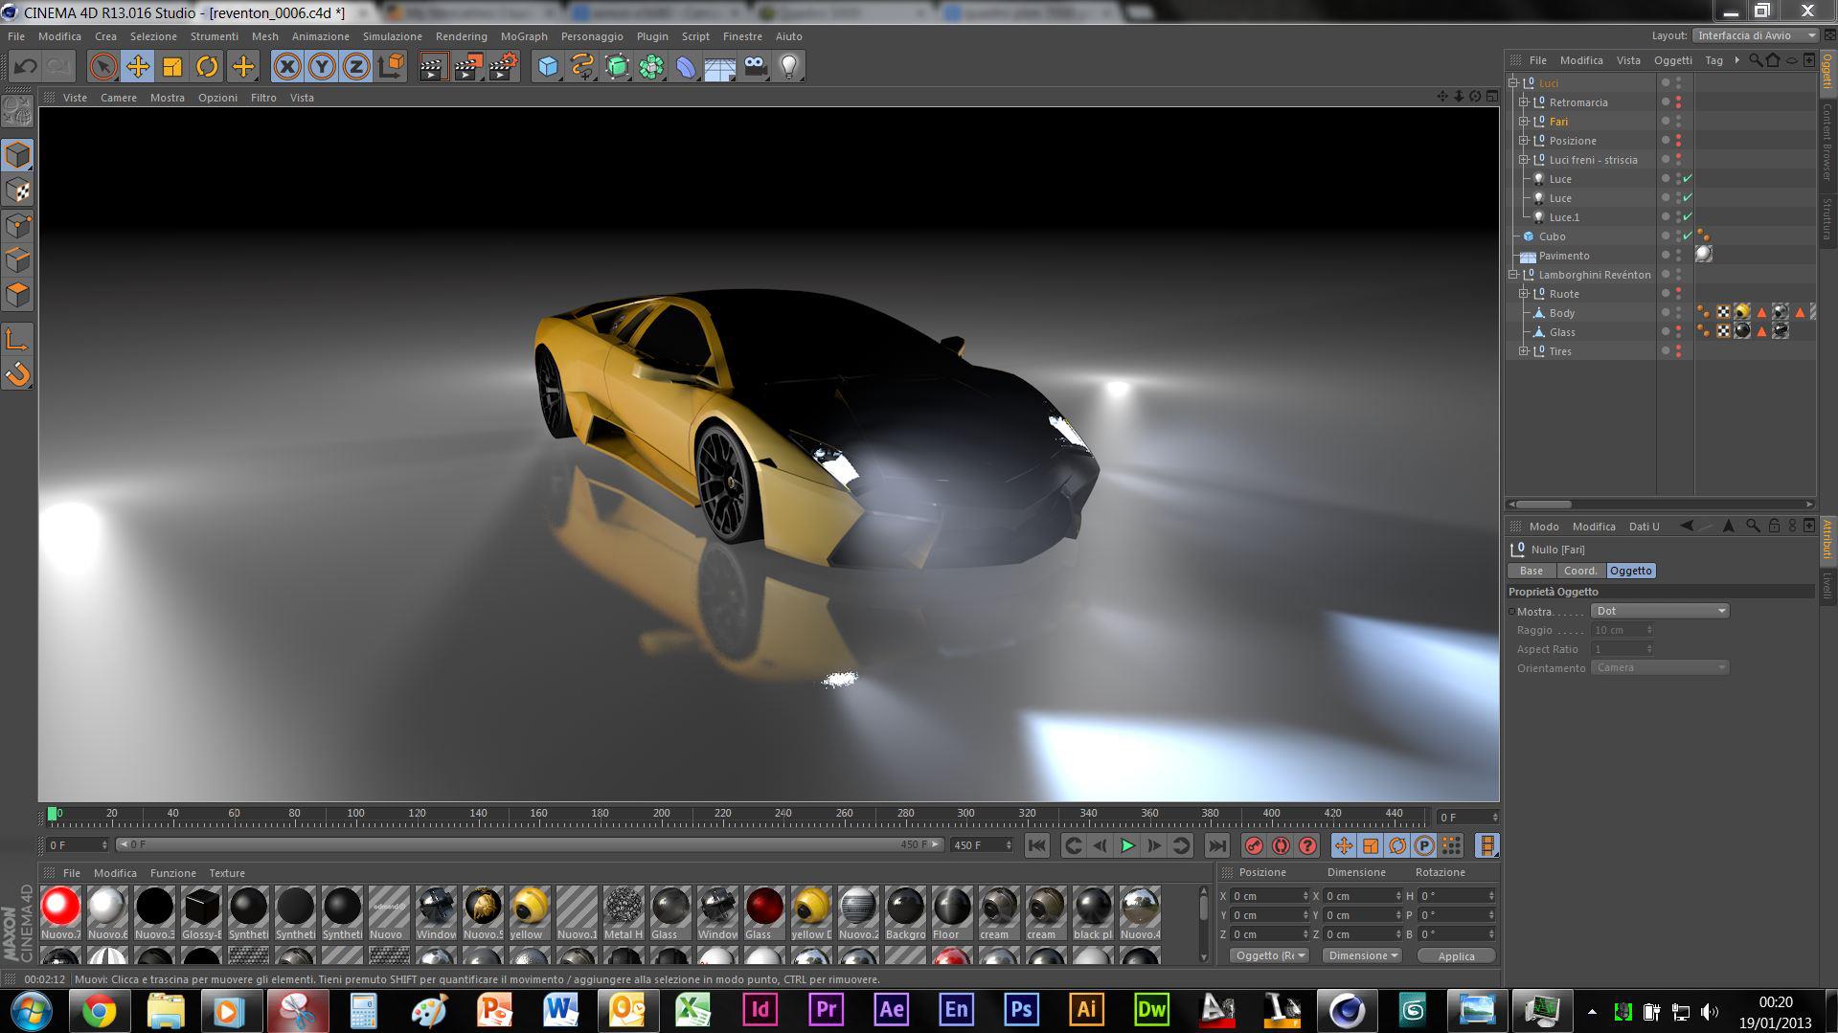The width and height of the screenshot is (1838, 1033).
Task: Add a cube primitive object
Action: (x=548, y=66)
